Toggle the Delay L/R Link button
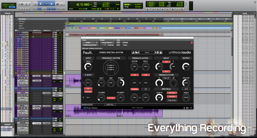The width and height of the screenshot is (257, 138). [166, 62]
